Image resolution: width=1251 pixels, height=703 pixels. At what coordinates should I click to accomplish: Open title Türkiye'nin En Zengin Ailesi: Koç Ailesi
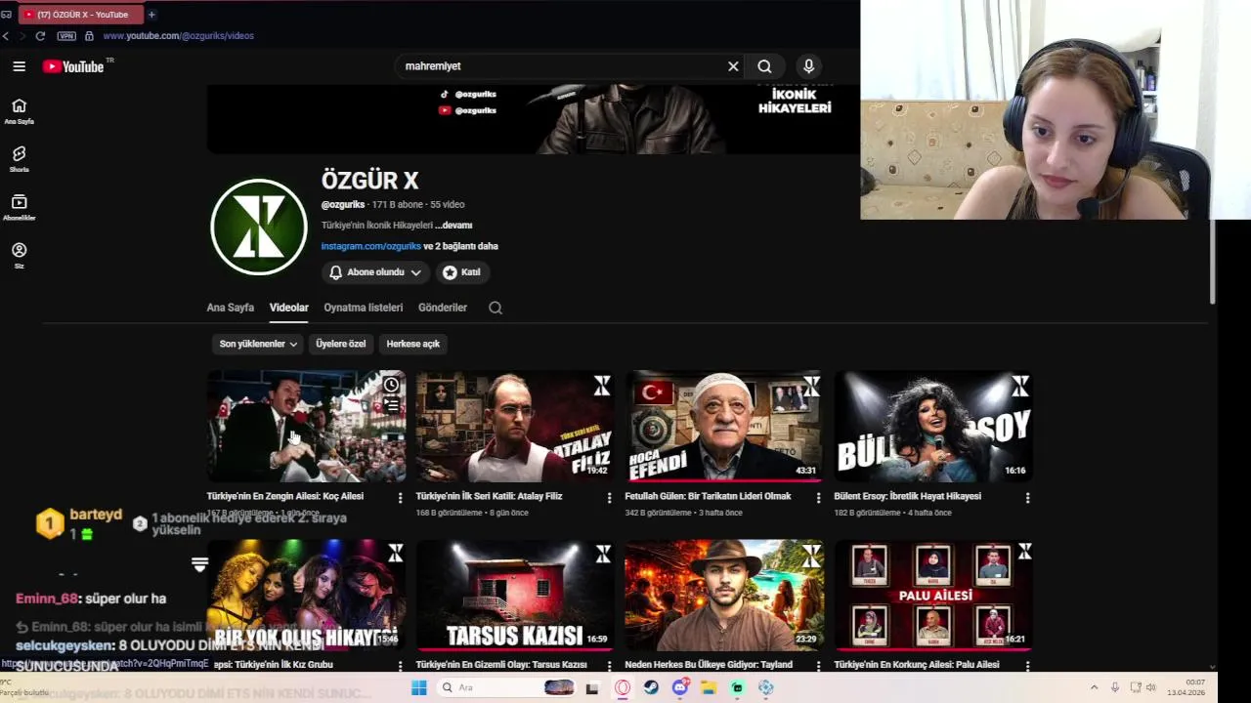[x=284, y=496]
